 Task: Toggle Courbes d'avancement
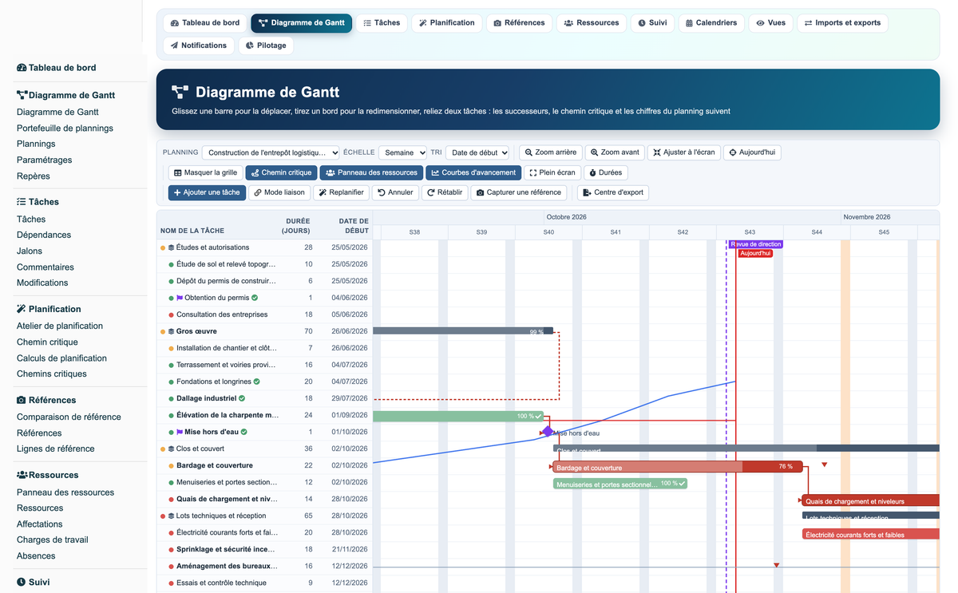click(x=473, y=172)
